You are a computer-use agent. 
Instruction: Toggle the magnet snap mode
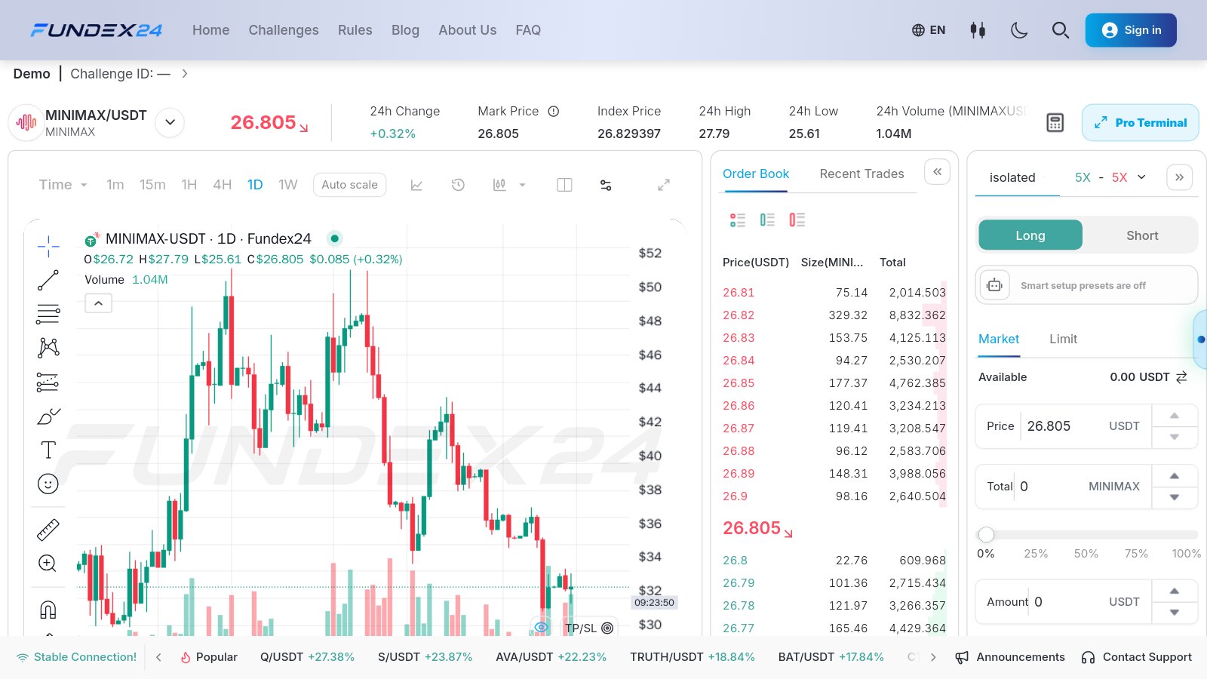(48, 610)
